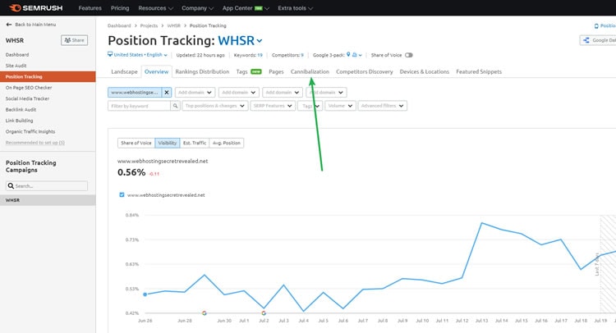The width and height of the screenshot is (616, 333).
Task: Click the Semrush logo
Action: pyautogui.click(x=36, y=8)
